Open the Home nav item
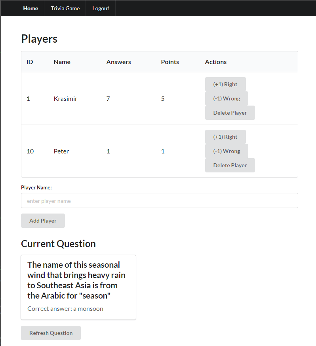 click(30, 8)
